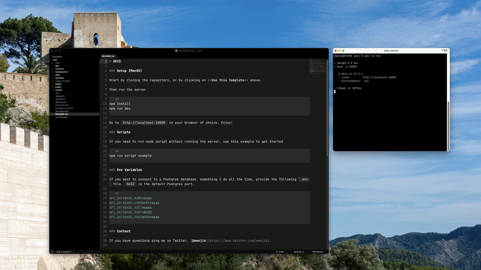Screen dimensions: 481x270
Task: Open the Markdown syntax selector
Action: pyautogui.click(x=317, y=252)
